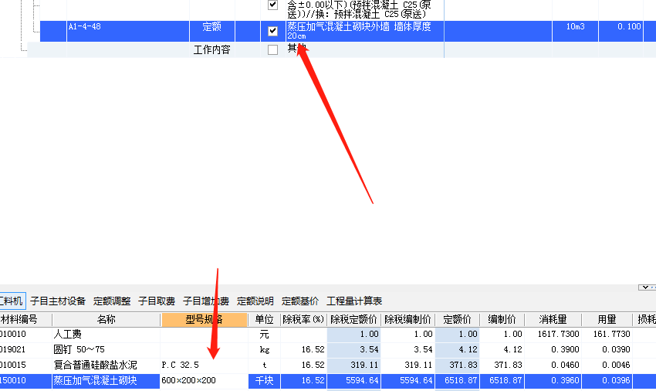Click the 单位 column header

click(264, 320)
